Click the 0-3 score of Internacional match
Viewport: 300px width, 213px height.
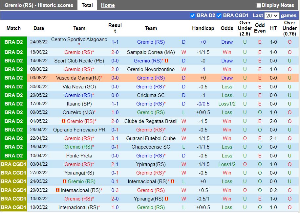(115, 190)
